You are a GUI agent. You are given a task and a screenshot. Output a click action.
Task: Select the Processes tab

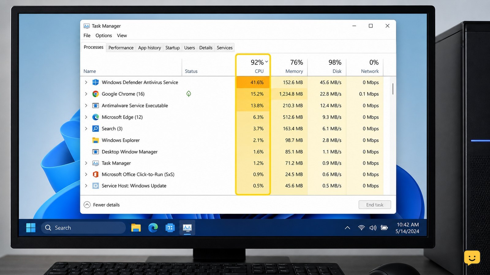[93, 47]
